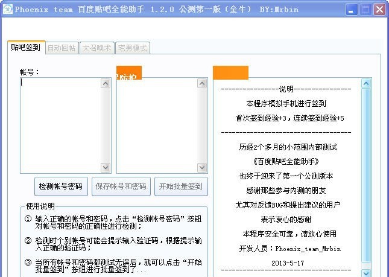
Task: Click the app icon in title bar
Action: click(x=8, y=10)
